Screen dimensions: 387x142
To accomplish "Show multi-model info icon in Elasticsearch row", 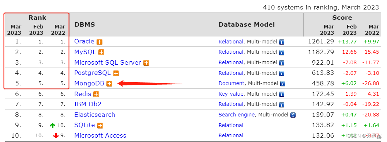I will click(x=293, y=115).
